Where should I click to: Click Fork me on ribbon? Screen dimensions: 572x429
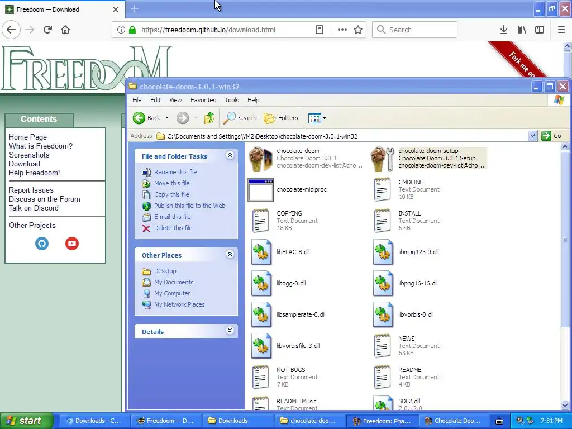click(522, 64)
